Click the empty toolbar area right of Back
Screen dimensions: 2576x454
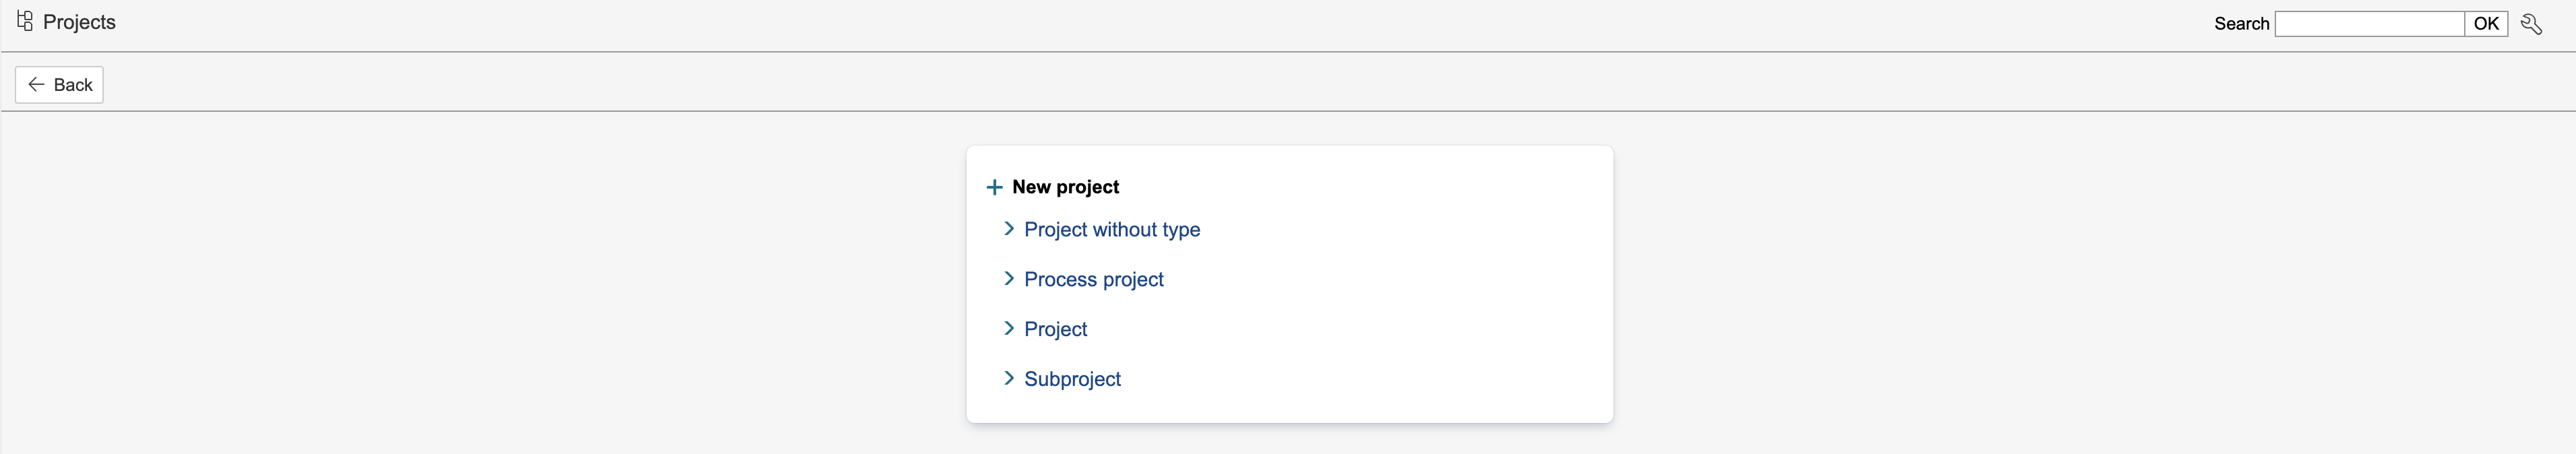point(1200,84)
